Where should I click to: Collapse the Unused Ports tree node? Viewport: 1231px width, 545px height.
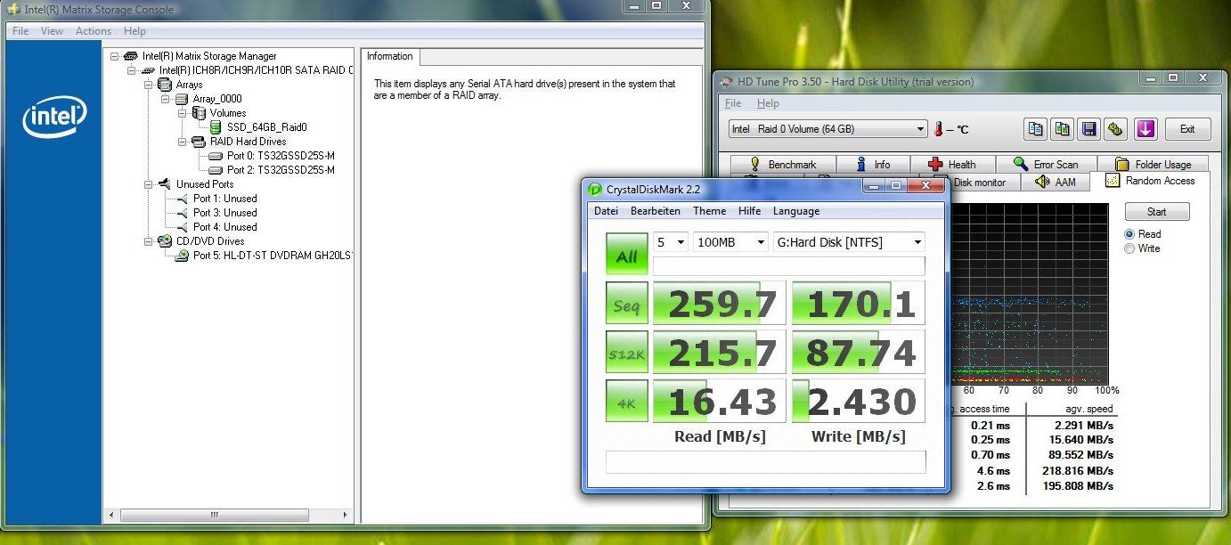(149, 184)
